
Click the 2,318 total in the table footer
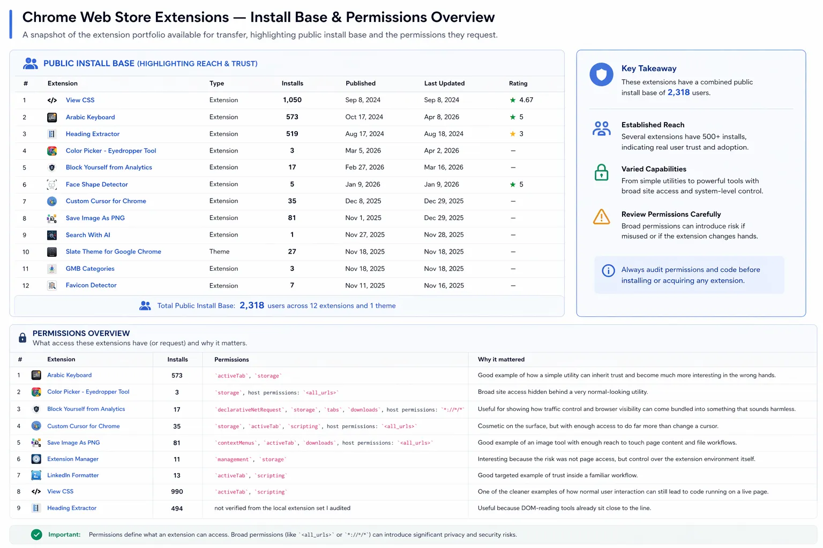coord(252,306)
